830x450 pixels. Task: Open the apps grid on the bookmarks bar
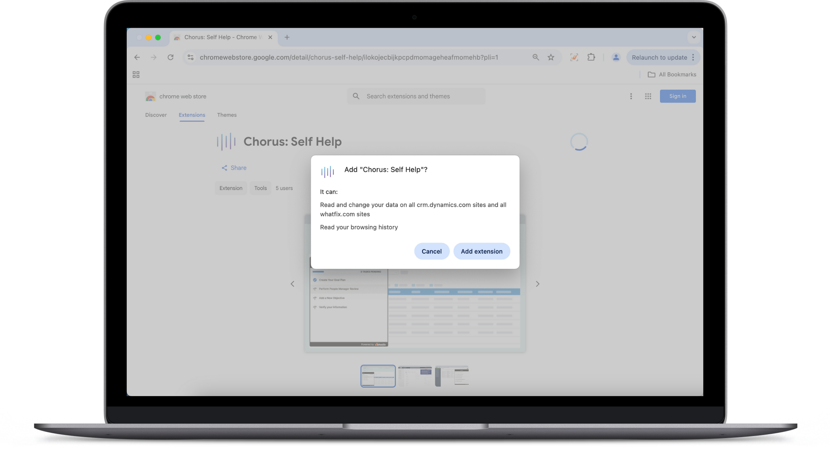point(136,75)
